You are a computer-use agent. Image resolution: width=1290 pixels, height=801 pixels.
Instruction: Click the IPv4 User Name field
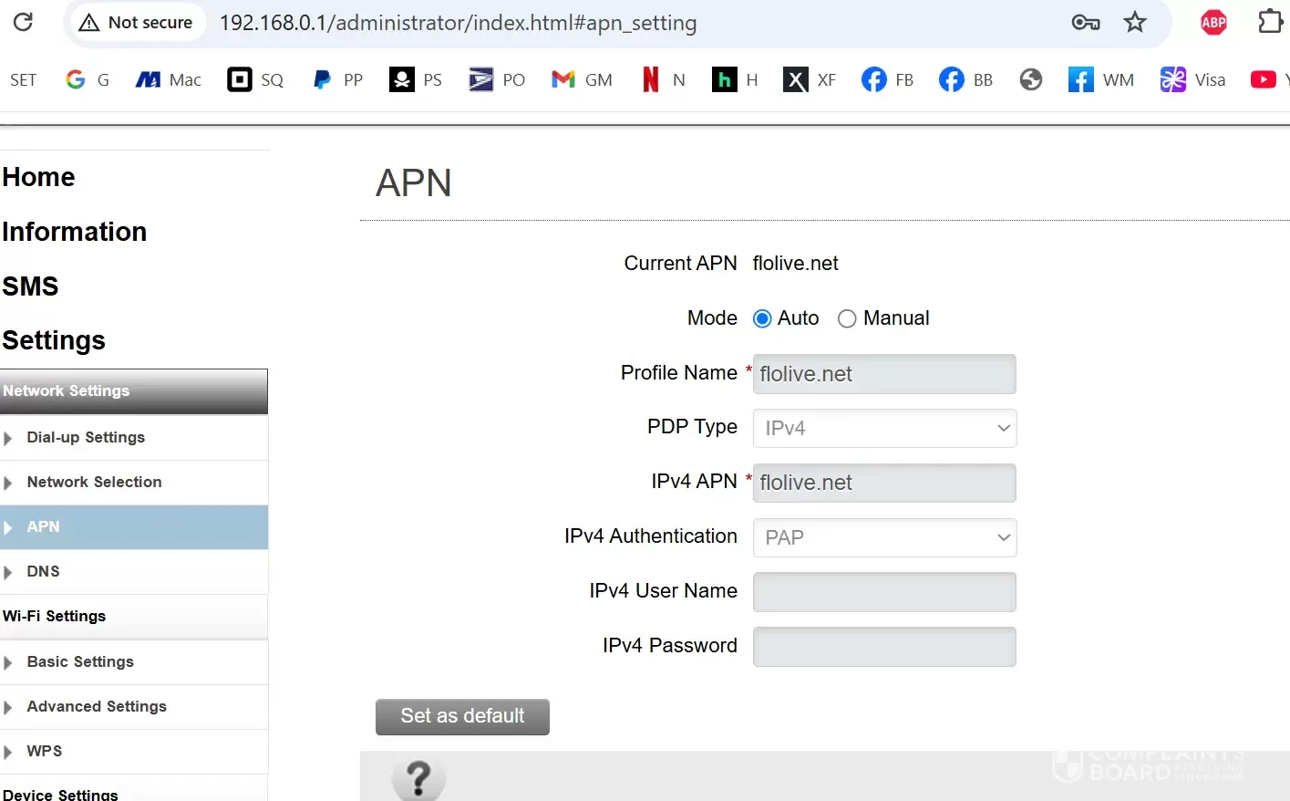[884, 592]
